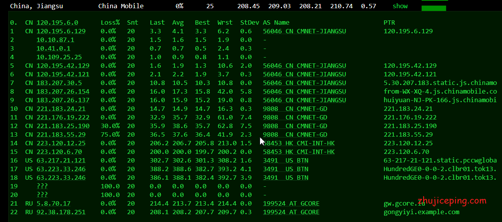This screenshot has height=222, width=502.
Task: Open the underlined 120.195.6.129 IP in hop 1
Action: (61, 31)
